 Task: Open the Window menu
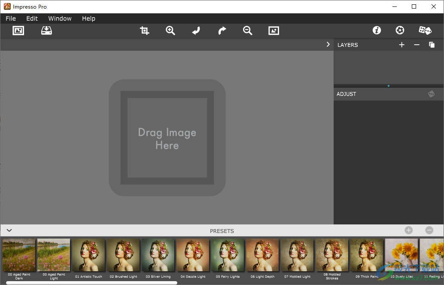click(x=60, y=18)
